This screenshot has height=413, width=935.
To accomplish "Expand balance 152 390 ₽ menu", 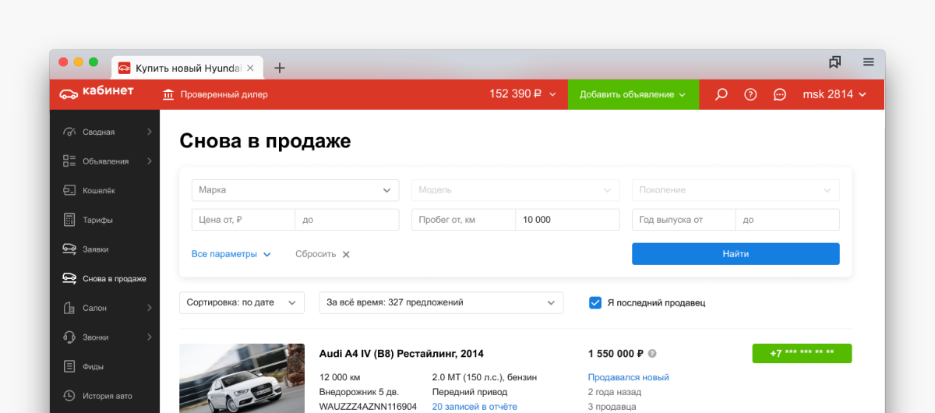I will click(523, 94).
